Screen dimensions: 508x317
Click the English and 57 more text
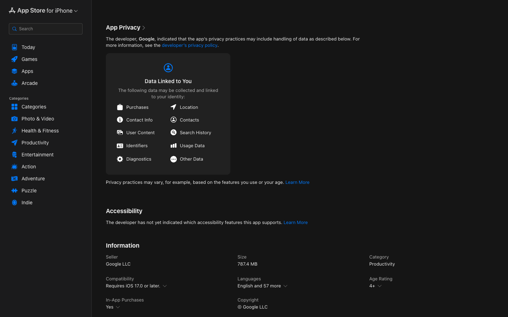tap(259, 286)
